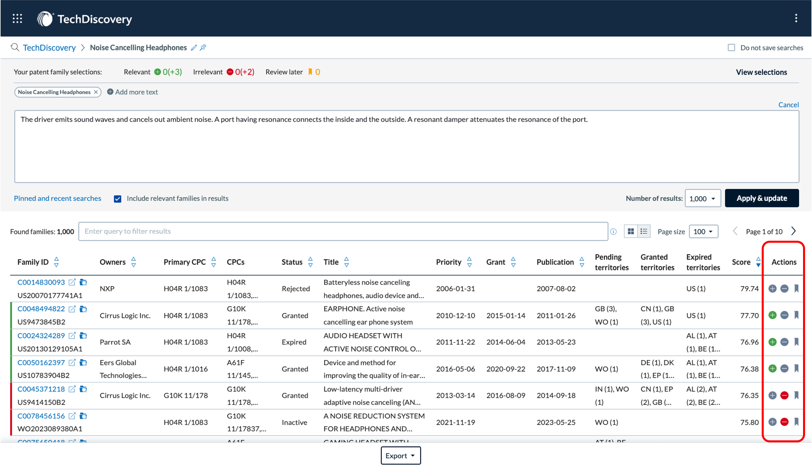Open family C0045371218 link
Screen dimensions: 812x466
click(41, 389)
